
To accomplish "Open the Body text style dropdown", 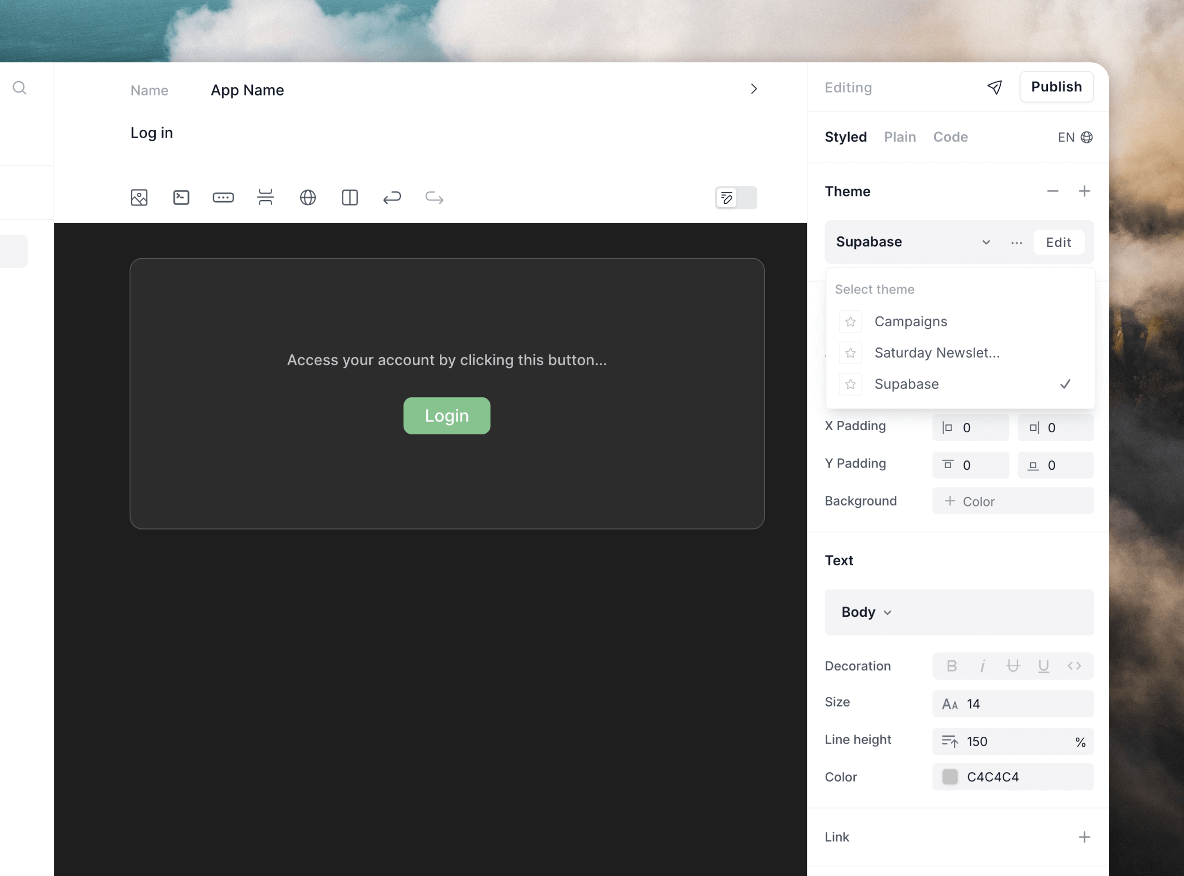I will 867,613.
